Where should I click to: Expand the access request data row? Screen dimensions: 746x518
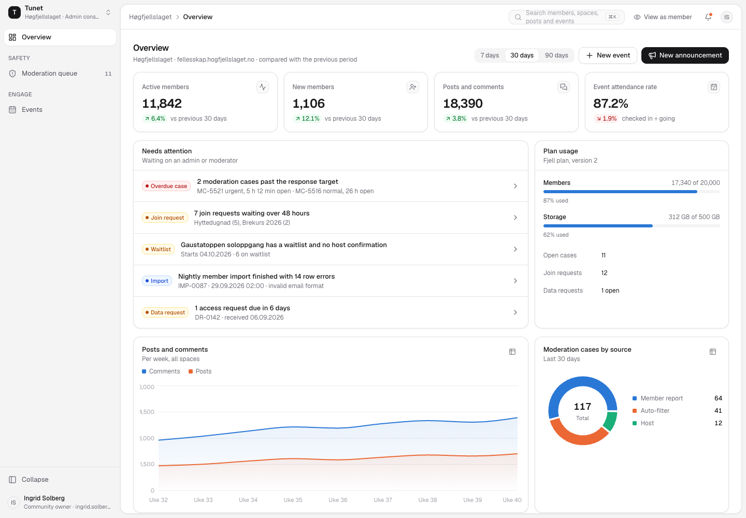point(331,312)
